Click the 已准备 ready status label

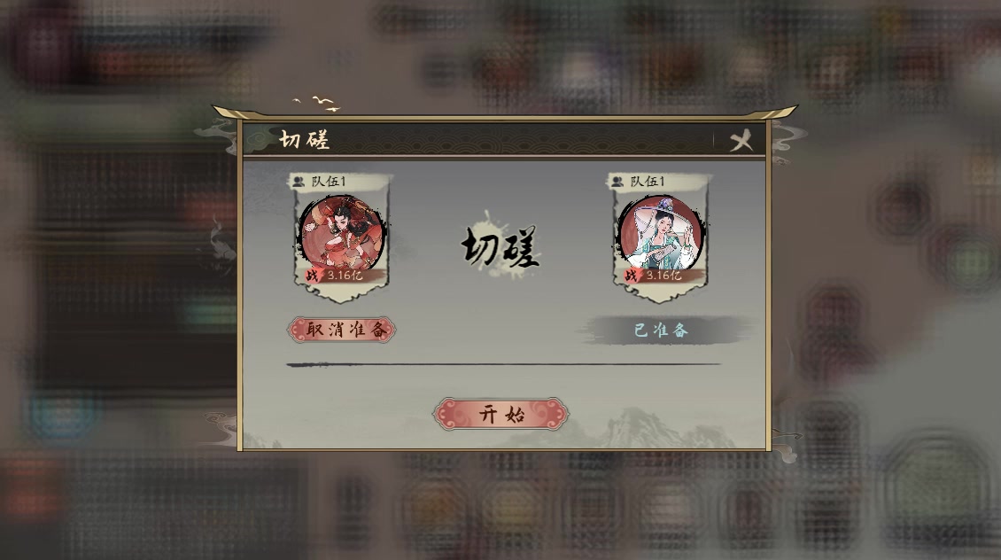click(x=662, y=331)
